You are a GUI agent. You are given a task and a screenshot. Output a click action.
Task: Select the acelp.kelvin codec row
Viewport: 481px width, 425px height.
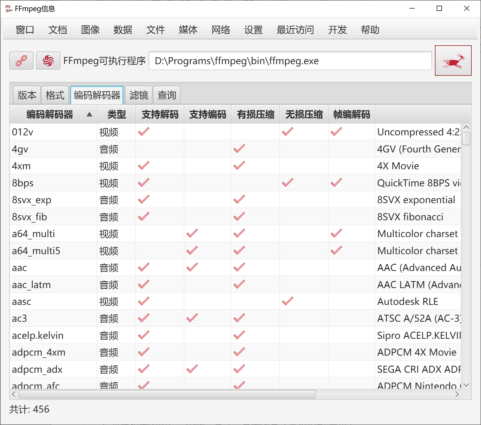(235, 335)
